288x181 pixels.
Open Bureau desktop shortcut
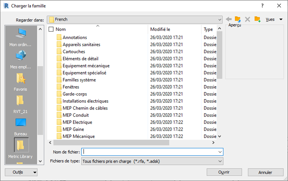(x=20, y=127)
